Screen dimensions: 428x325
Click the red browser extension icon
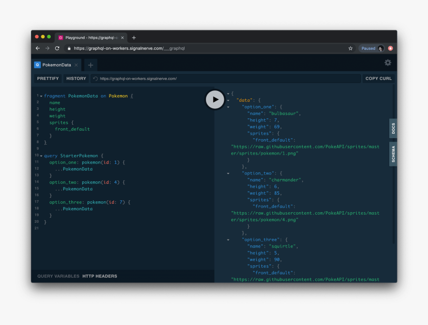click(x=390, y=48)
